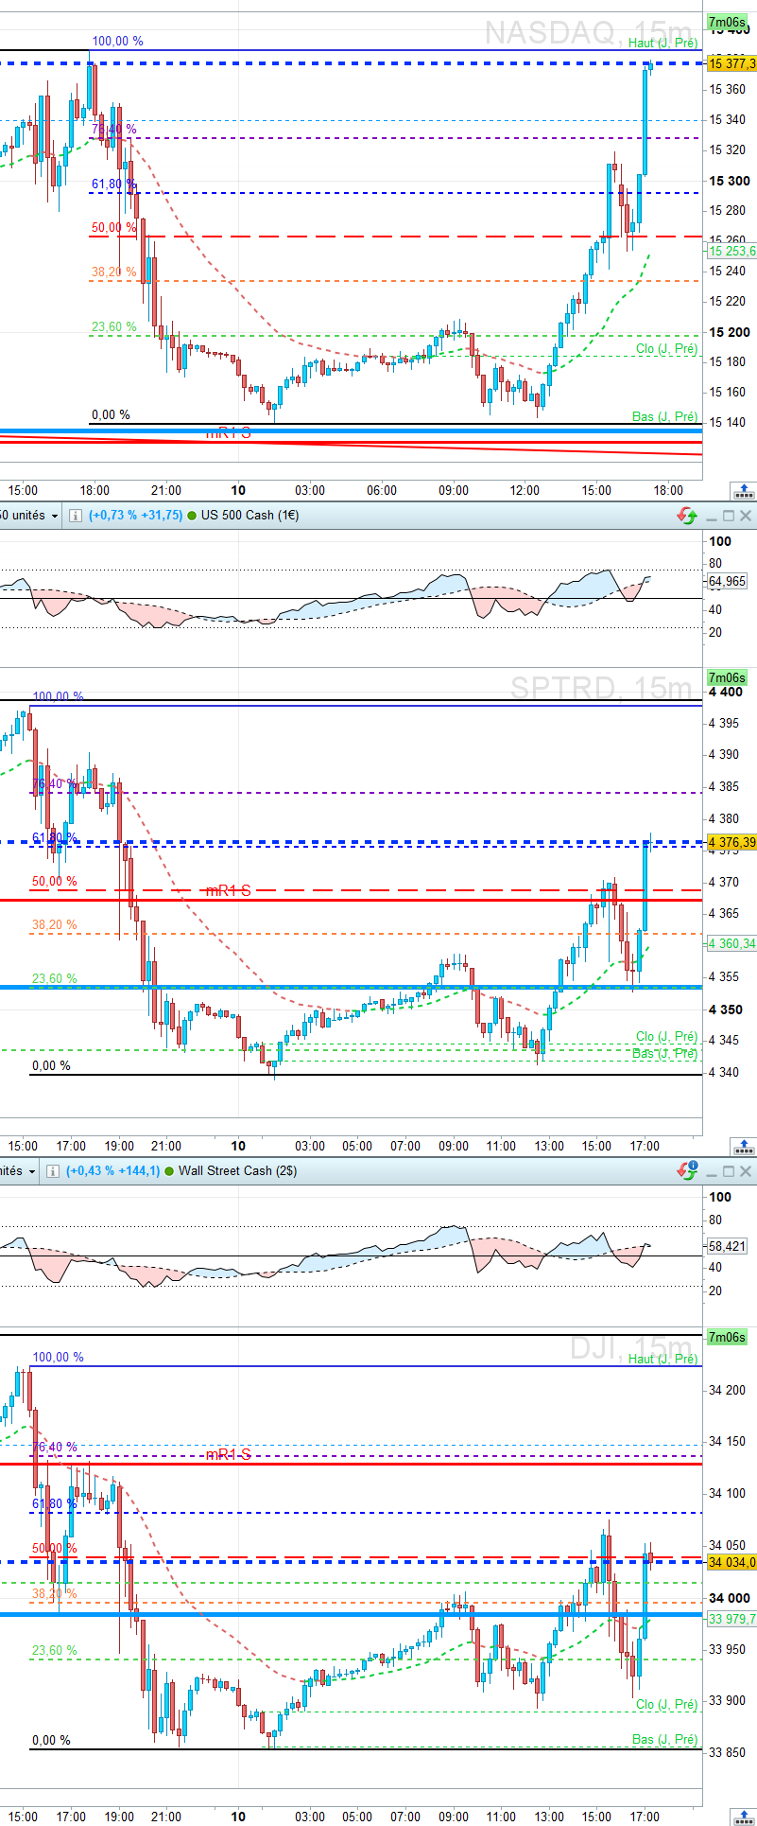The height and width of the screenshot is (1826, 757).
Task: Click Haut (J. Pré) label on DJI chart
Action: tap(663, 1359)
